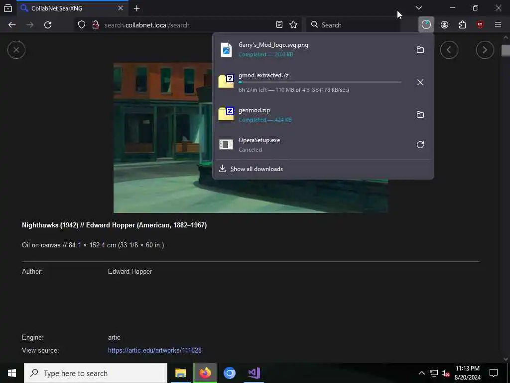
Task: Open a new tab with plus button
Action: pyautogui.click(x=137, y=8)
